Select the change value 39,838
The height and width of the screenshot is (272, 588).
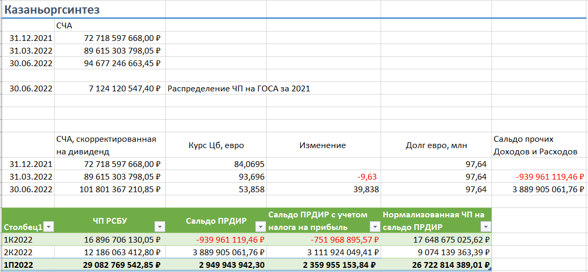[x=323, y=189]
